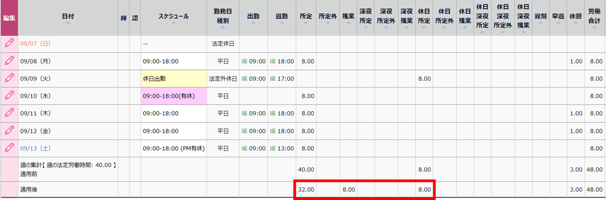606x200 pixels.
Task: Click the 09/13 (土) date link
Action: [x=35, y=148]
